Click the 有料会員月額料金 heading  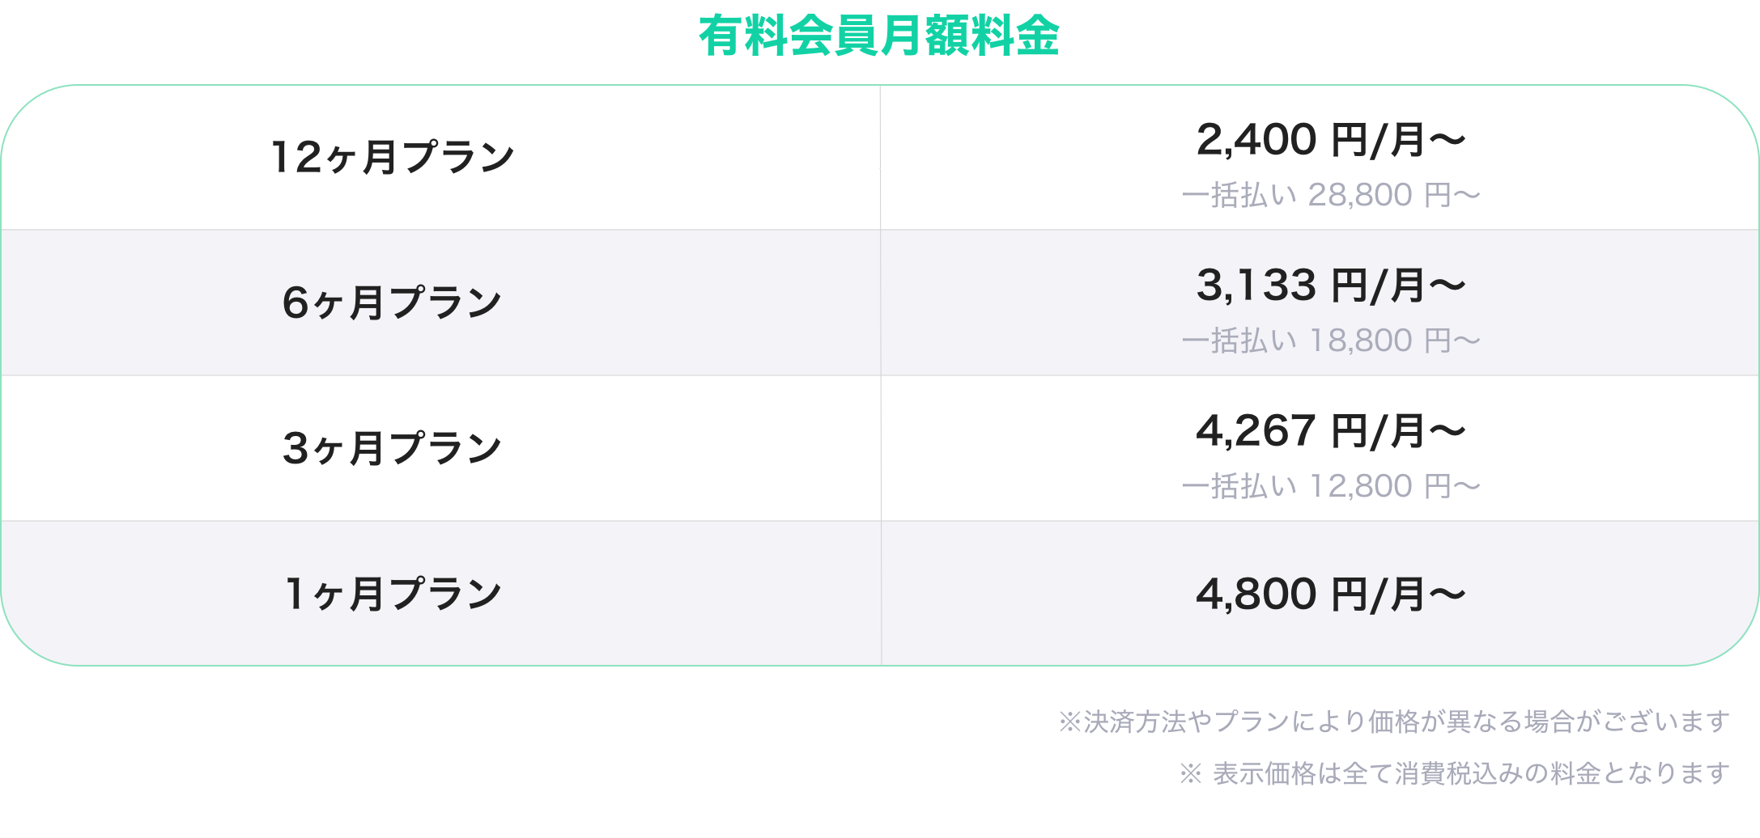point(879,36)
